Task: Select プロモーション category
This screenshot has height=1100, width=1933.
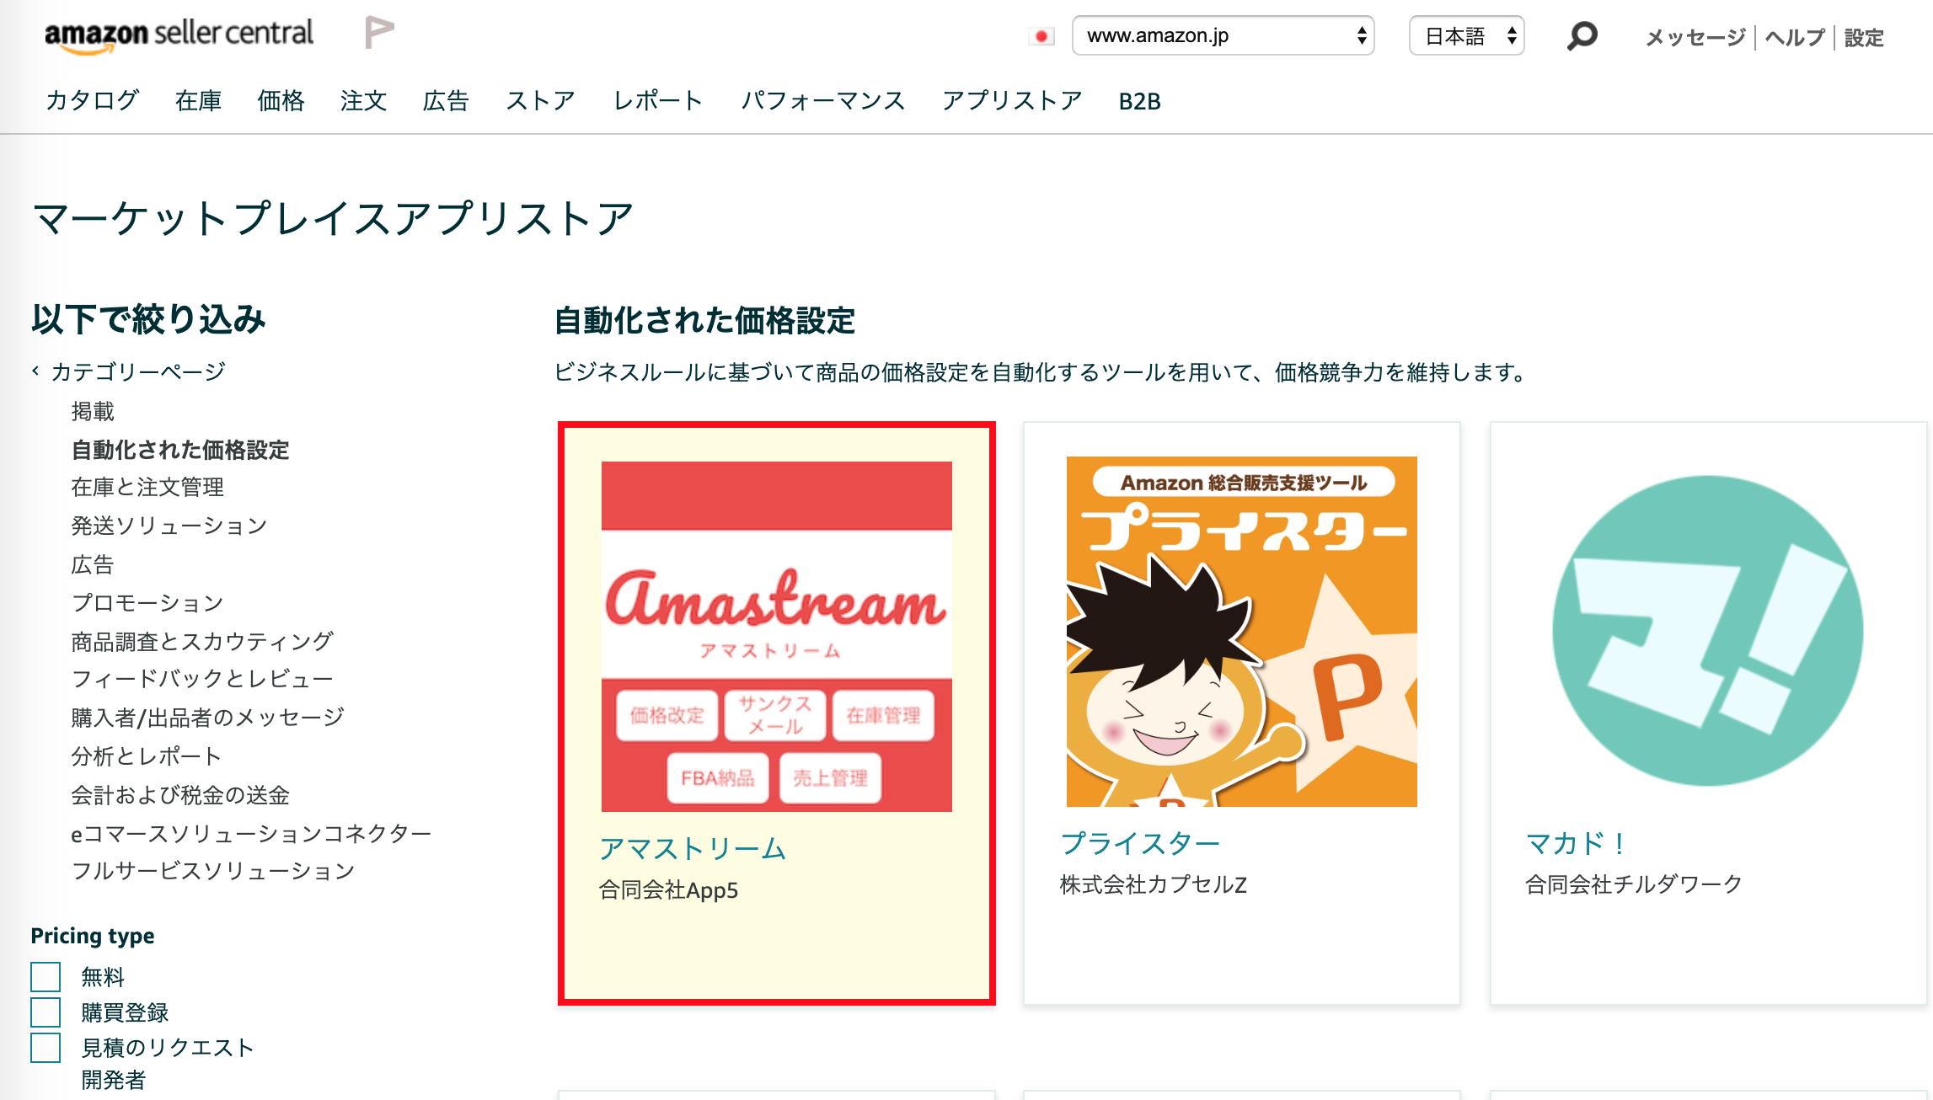Action: [147, 602]
